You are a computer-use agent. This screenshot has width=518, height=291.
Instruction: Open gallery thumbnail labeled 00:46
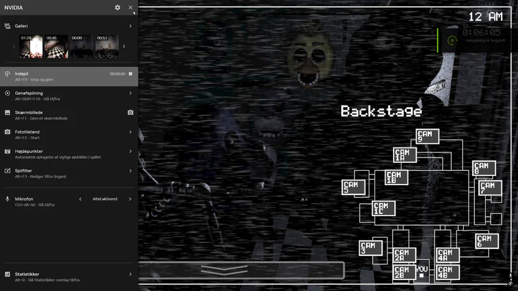(56, 47)
